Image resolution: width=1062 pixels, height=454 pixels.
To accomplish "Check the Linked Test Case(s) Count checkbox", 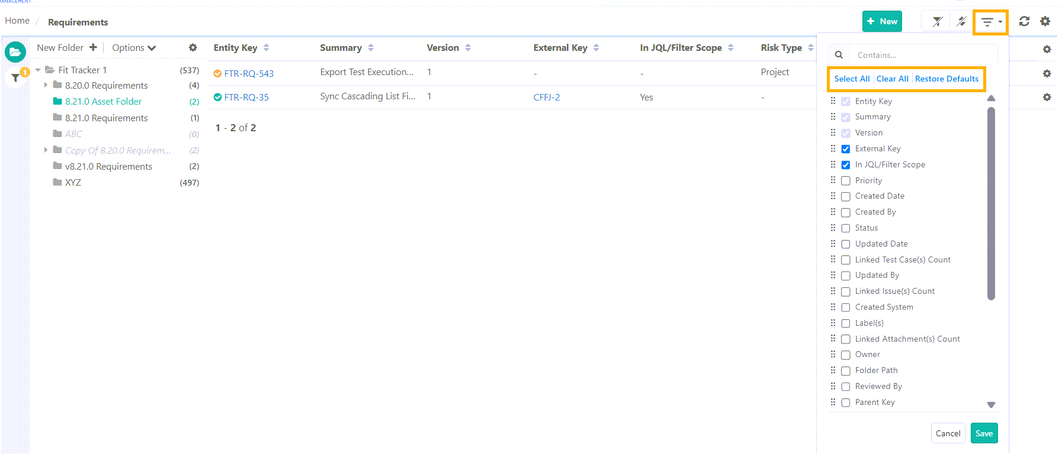I will point(846,260).
